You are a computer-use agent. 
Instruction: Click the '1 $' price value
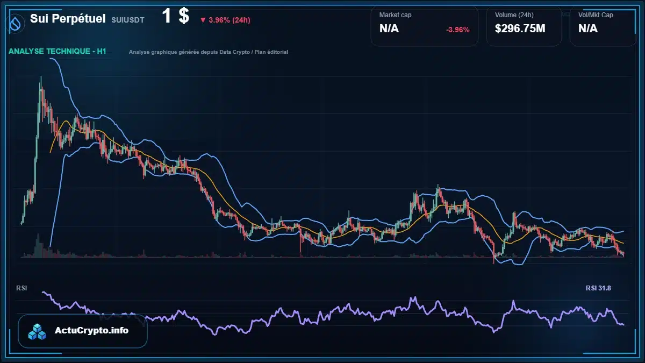click(x=176, y=16)
